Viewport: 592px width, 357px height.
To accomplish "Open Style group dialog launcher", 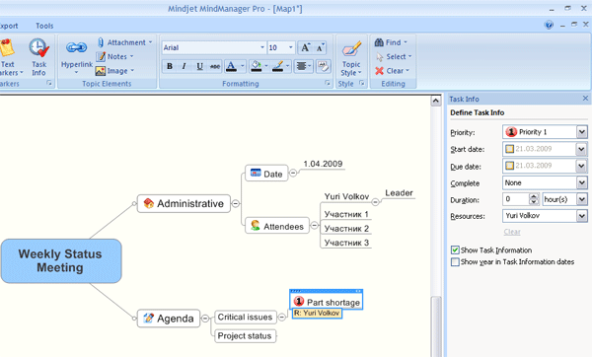I will (362, 84).
